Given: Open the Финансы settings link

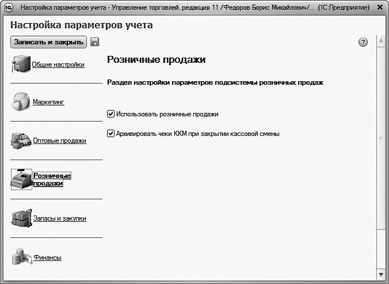Looking at the screenshot, I should 47,258.
